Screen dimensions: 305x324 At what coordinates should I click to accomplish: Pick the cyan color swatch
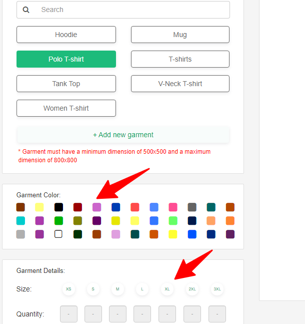(20, 221)
